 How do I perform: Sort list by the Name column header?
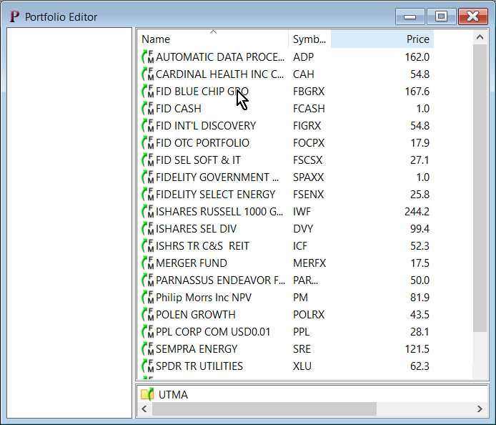[x=213, y=39]
